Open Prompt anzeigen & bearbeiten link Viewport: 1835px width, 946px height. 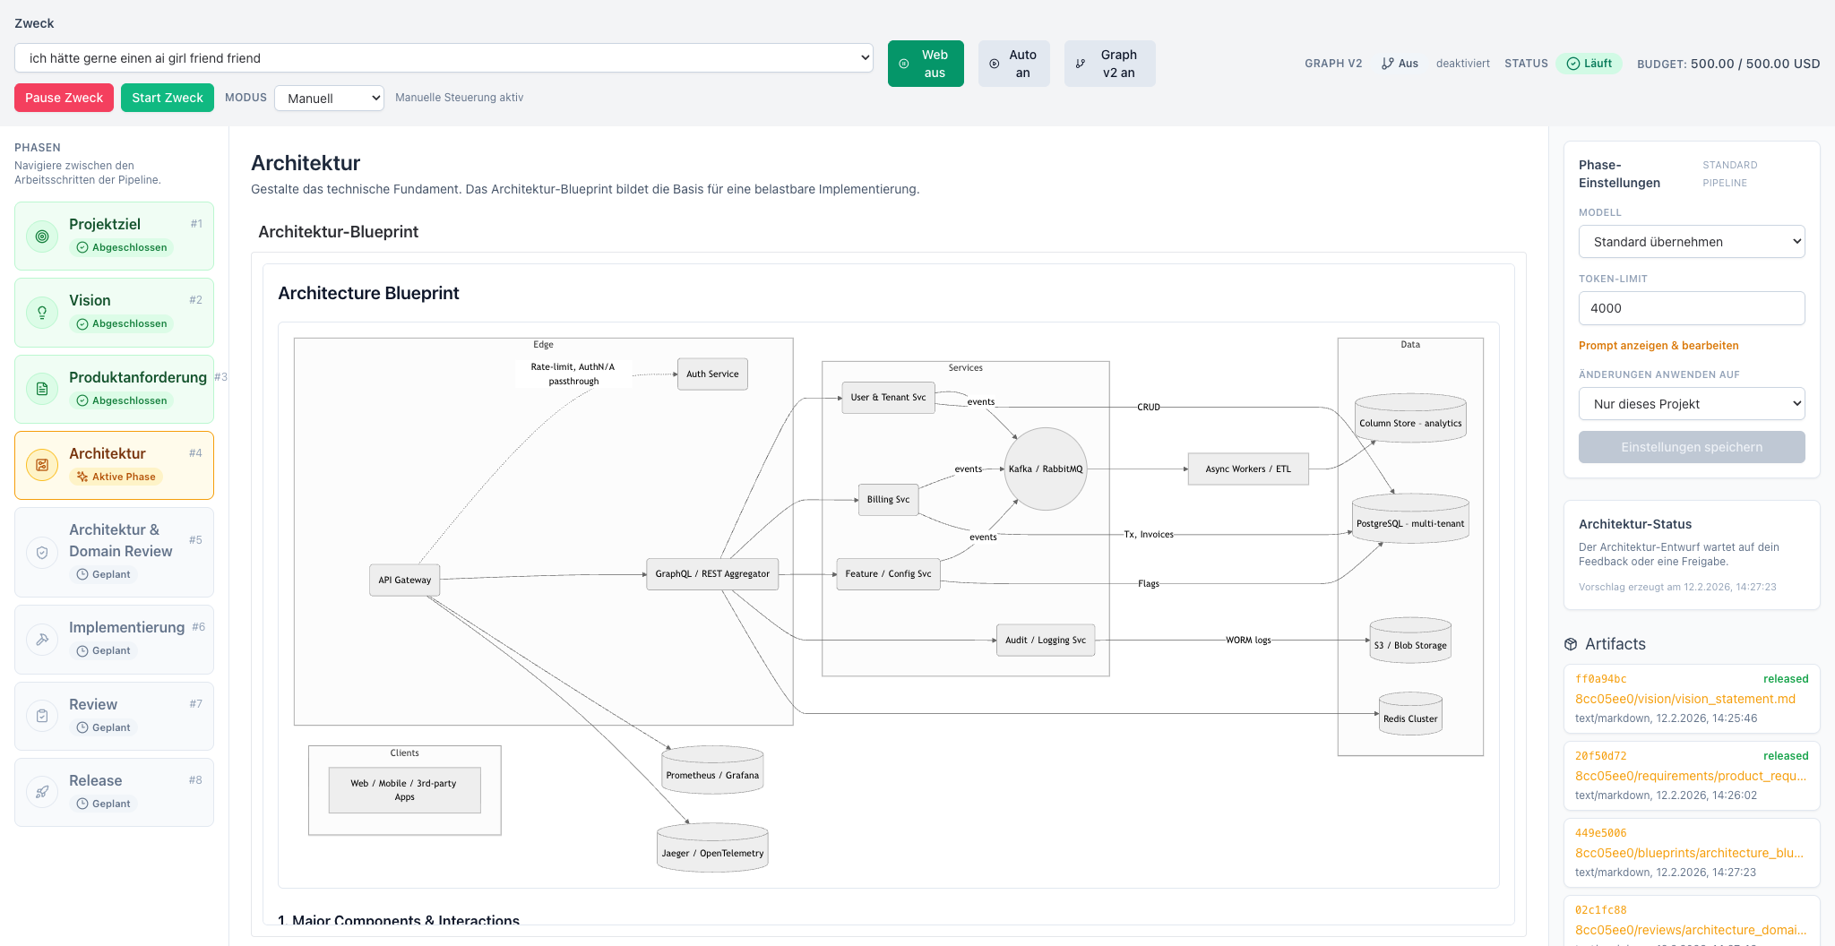pos(1658,346)
